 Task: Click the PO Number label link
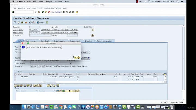[x=17, y=35]
